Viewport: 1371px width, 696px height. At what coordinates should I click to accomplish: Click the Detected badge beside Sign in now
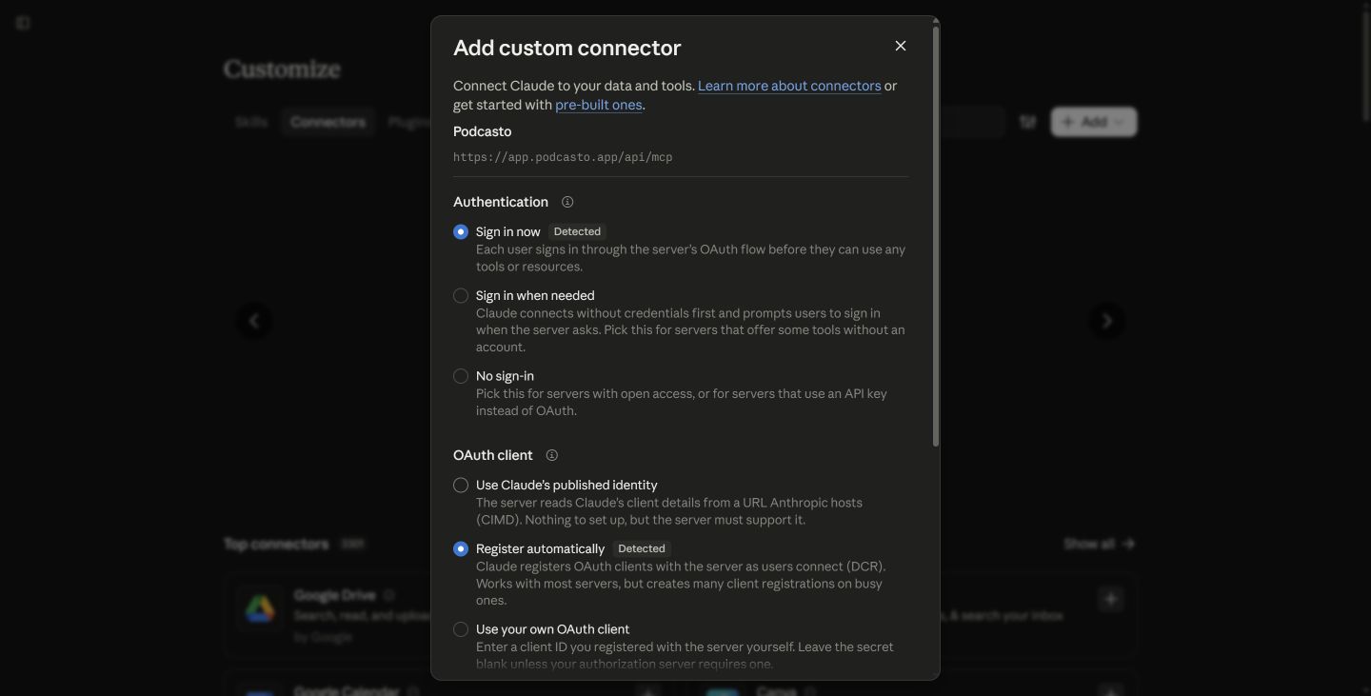pos(577,231)
